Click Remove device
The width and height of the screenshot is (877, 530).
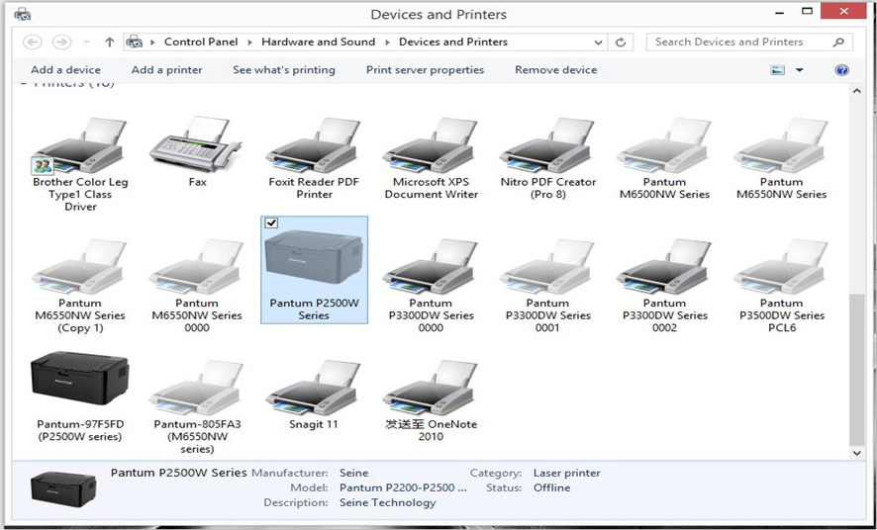556,70
